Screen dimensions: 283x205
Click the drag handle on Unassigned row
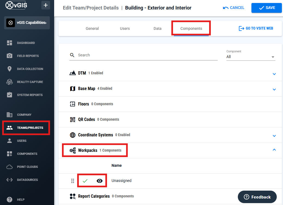(x=73, y=181)
